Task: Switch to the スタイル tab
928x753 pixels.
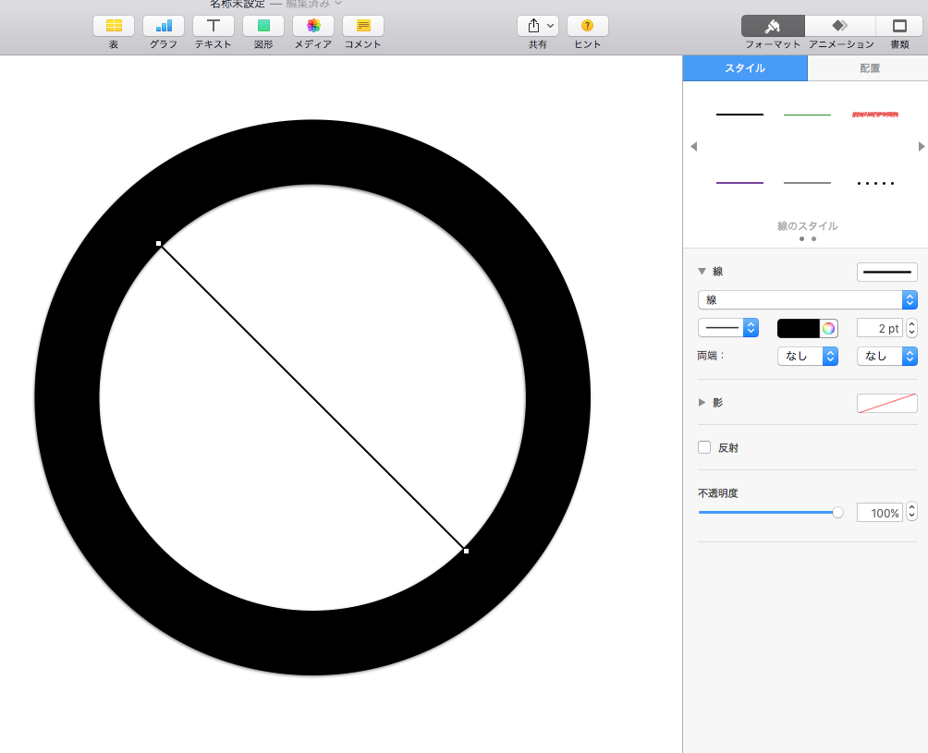Action: coord(745,68)
